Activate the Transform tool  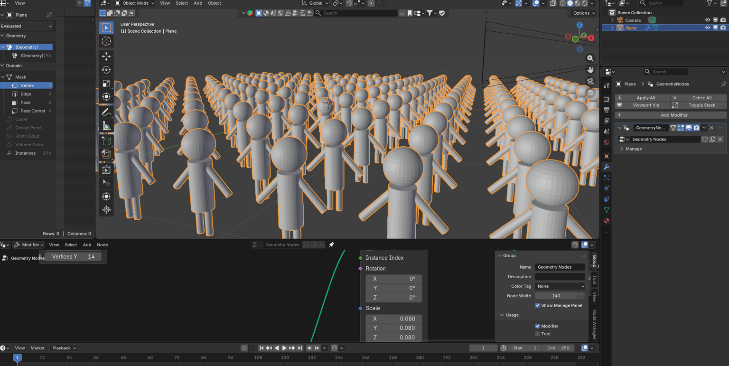106,97
